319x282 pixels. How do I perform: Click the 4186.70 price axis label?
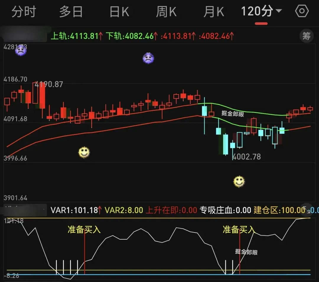click(x=15, y=79)
